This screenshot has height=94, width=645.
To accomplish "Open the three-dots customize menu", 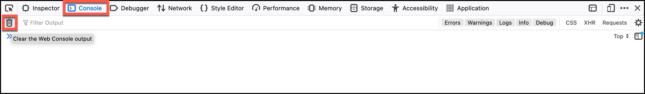I will click(624, 8).
